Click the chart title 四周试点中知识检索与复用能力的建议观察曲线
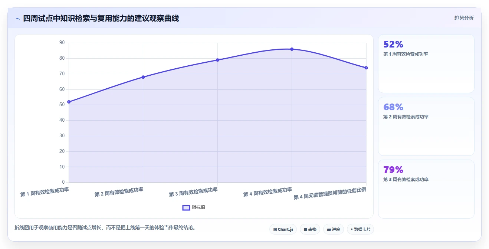489x249 pixels. click(101, 18)
